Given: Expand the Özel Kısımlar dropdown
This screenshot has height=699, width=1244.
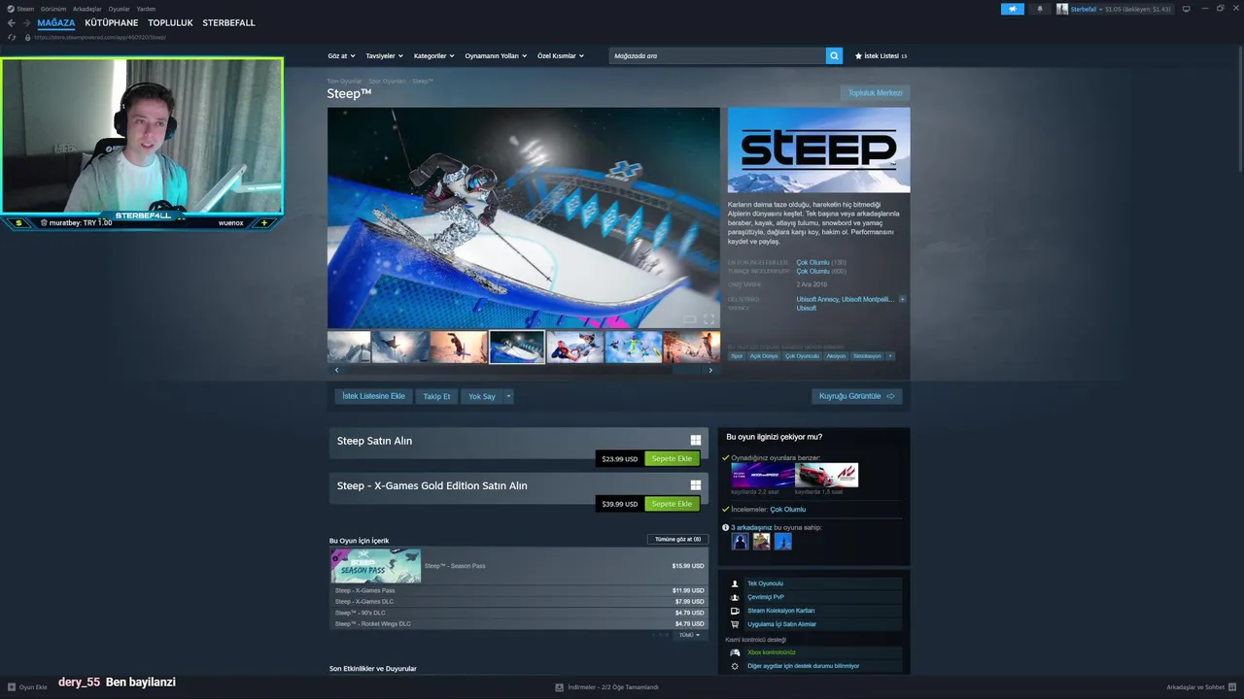Looking at the screenshot, I should 561,56.
